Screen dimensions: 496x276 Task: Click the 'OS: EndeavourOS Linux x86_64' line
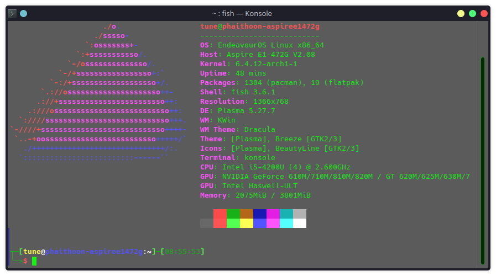coord(262,45)
